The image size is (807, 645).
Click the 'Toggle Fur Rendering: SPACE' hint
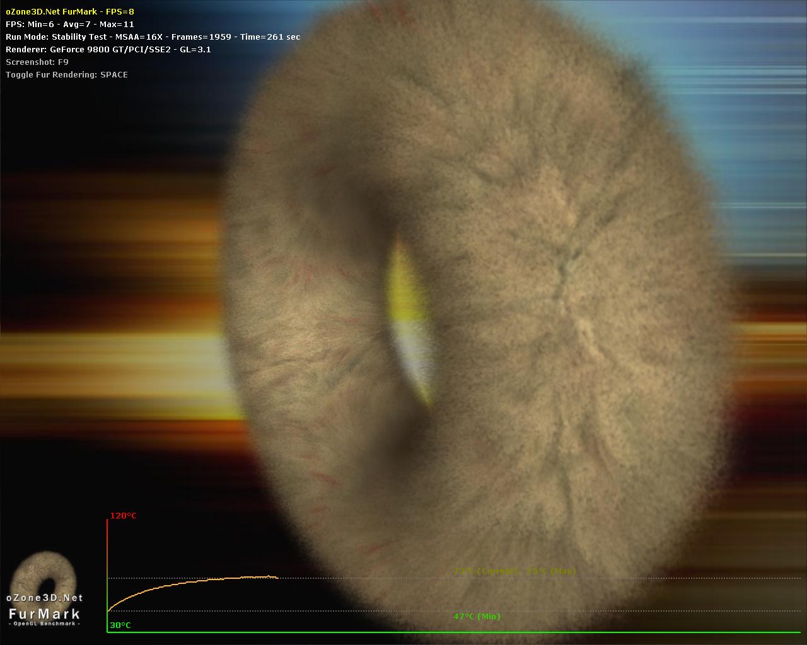(x=66, y=74)
